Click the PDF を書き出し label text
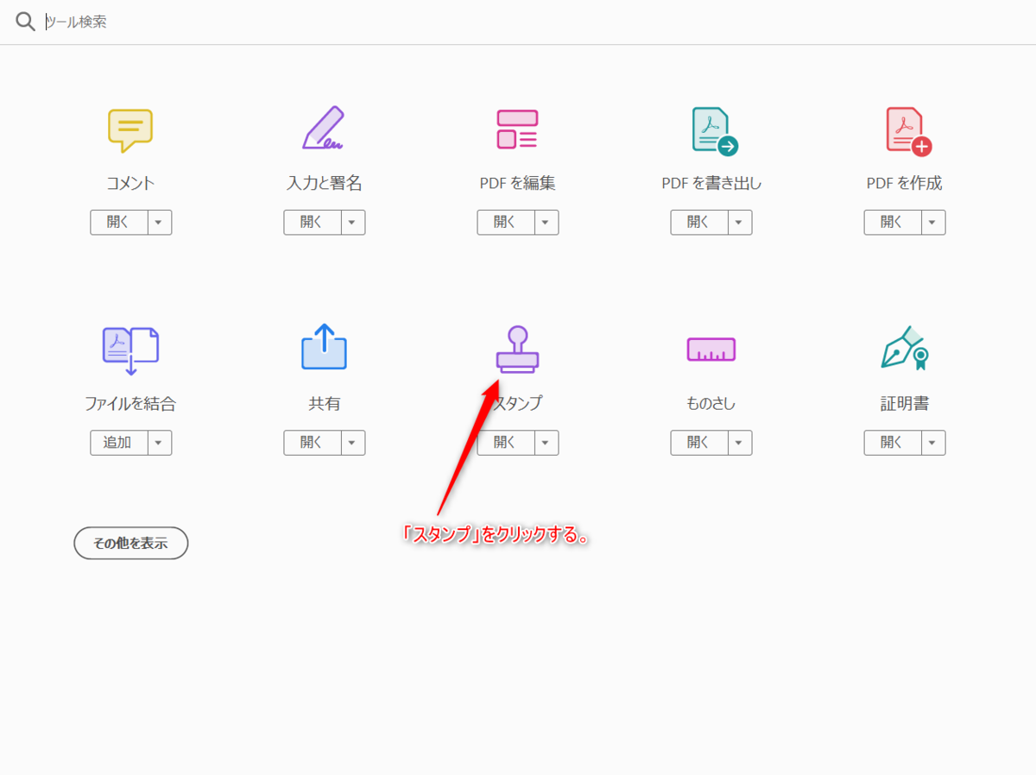The height and width of the screenshot is (775, 1036). tap(711, 183)
